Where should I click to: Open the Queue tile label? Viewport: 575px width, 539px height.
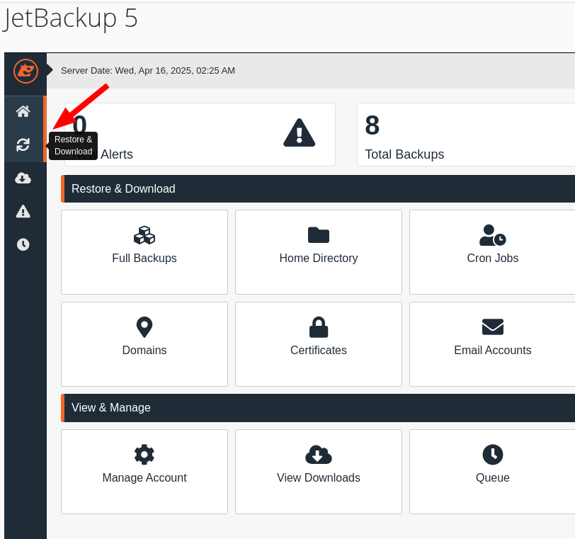click(x=492, y=478)
